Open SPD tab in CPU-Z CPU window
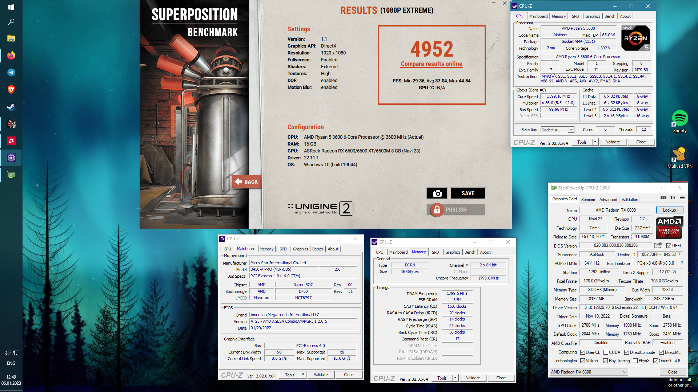 point(575,16)
